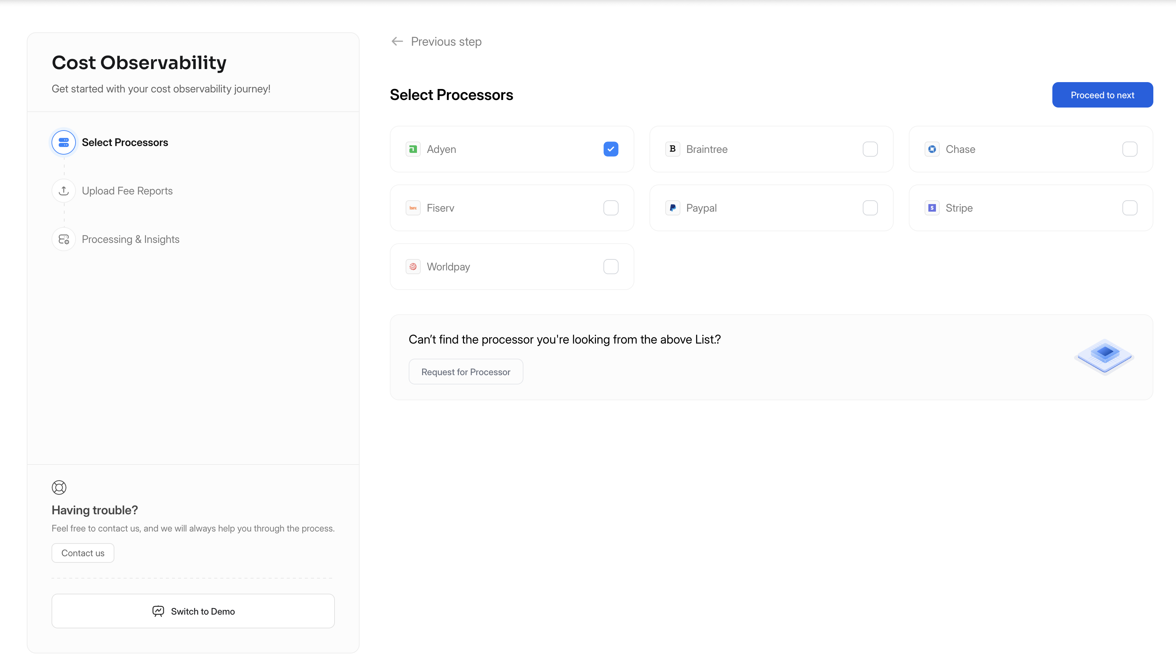Click the Processing & Insights step icon
Screen dimensions: 1176x672
pyautogui.click(x=64, y=239)
